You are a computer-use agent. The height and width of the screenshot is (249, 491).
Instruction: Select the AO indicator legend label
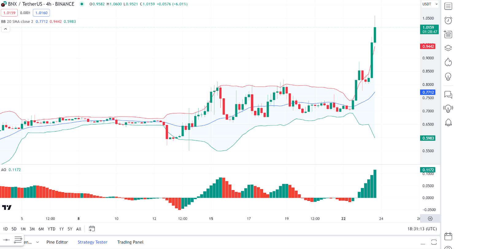[x=4, y=170]
